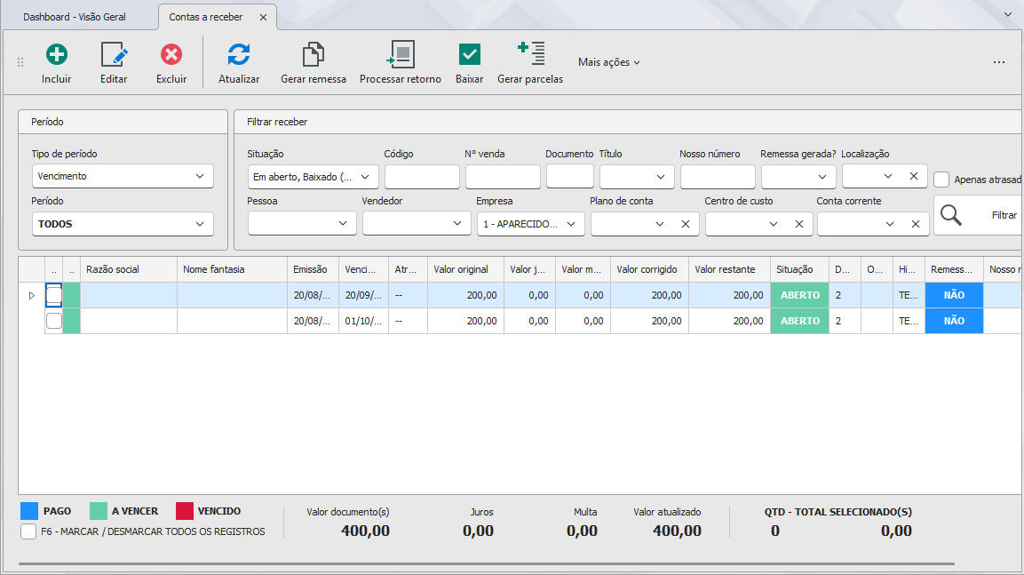Open the Empresa dropdown
This screenshot has height=575, width=1024.
tap(530, 223)
